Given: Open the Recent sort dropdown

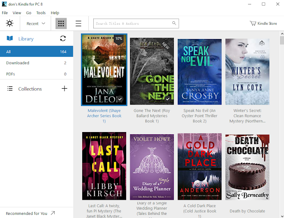Looking at the screenshot, I should pyautogui.click(x=36, y=23).
